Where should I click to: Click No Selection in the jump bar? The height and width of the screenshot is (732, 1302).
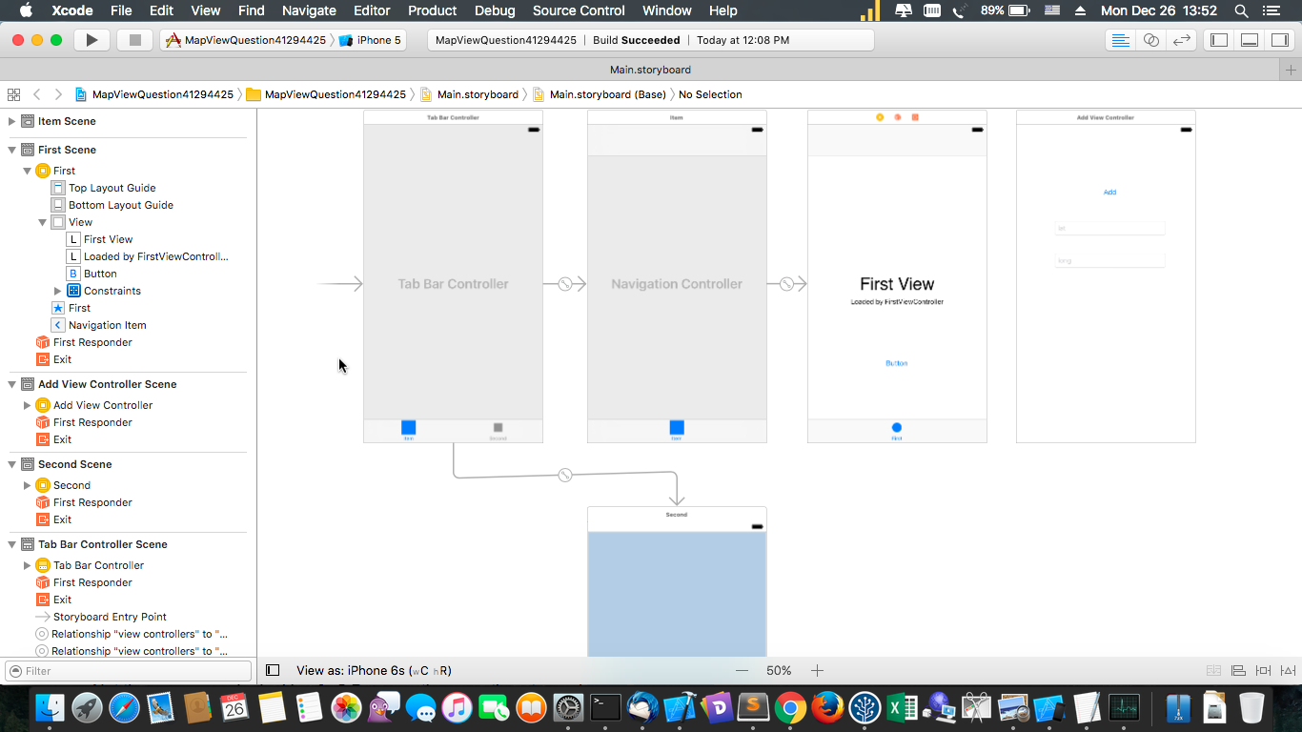coord(710,94)
